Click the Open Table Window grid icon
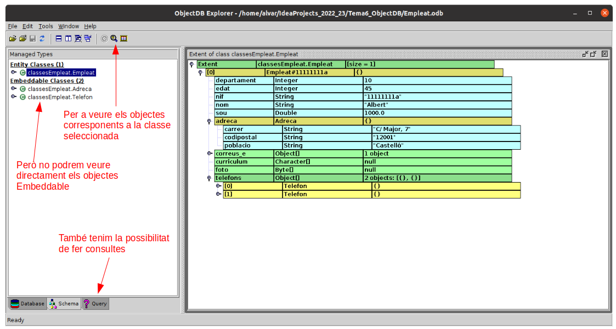616x329 pixels. (x=123, y=38)
